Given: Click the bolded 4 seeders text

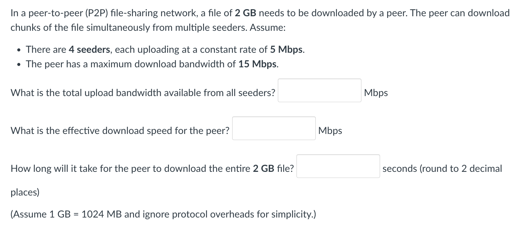Looking at the screenshot, I should coord(89,49).
